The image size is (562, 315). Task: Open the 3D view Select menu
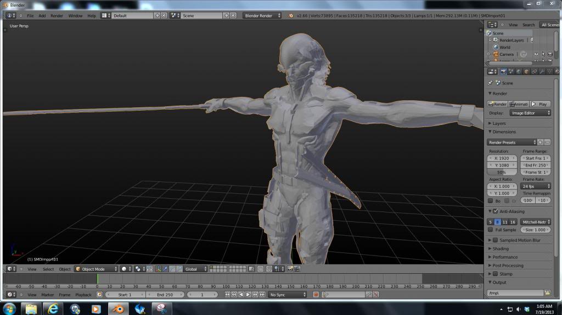tap(48, 269)
